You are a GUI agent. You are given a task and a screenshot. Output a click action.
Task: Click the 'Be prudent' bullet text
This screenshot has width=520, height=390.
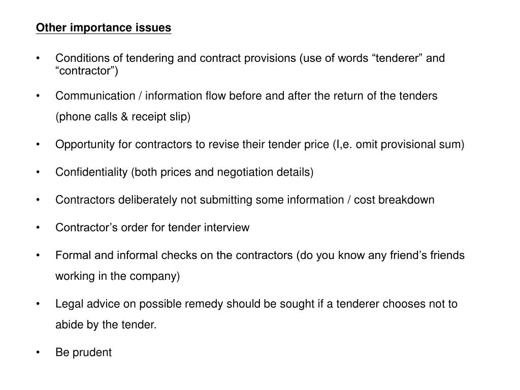pyautogui.click(x=84, y=352)
